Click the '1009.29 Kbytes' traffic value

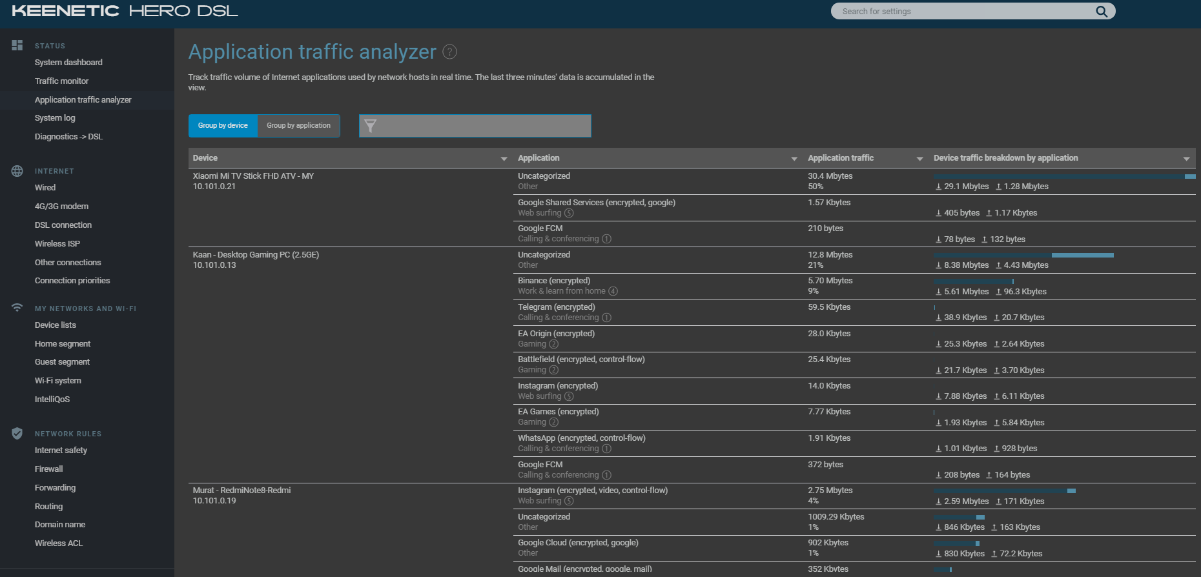point(836,517)
